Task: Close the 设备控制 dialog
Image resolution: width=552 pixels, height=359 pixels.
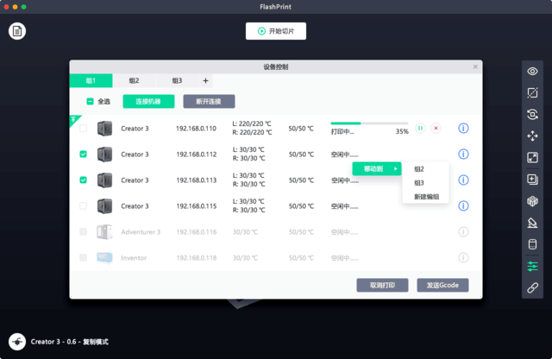Action: (475, 66)
